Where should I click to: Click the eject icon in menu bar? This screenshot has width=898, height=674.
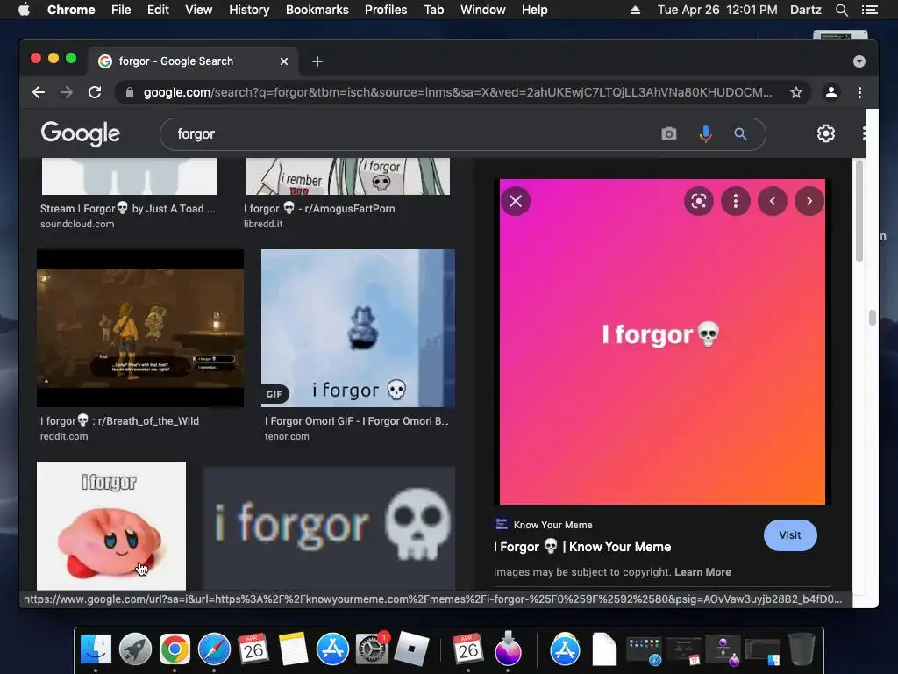coord(635,10)
